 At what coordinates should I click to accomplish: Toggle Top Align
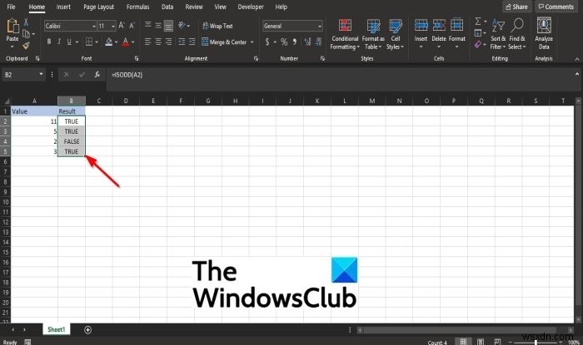tap(147, 25)
